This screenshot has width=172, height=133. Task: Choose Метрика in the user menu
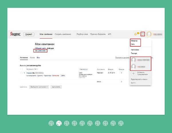click(134, 41)
